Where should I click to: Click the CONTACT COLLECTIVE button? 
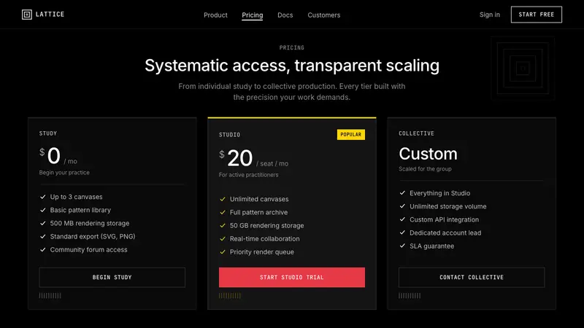472,277
